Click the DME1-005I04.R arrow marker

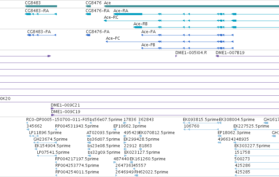click(x=176, y=56)
